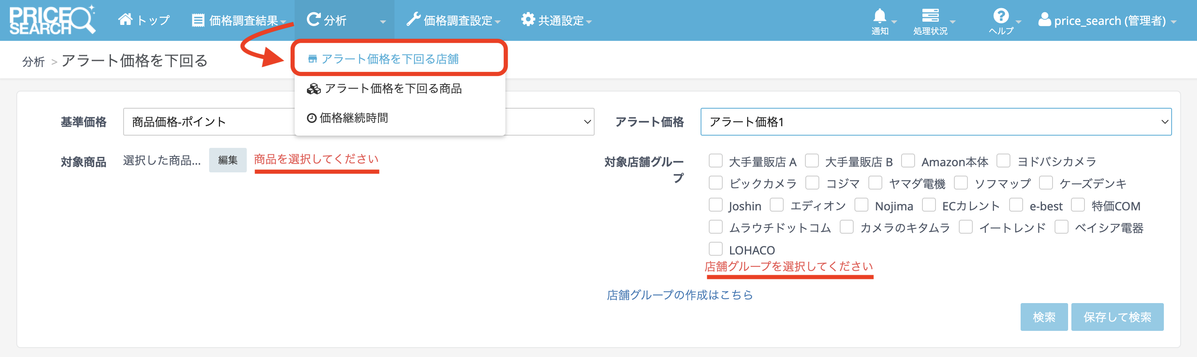Click the 編集 button for 対象商品

[x=228, y=161]
